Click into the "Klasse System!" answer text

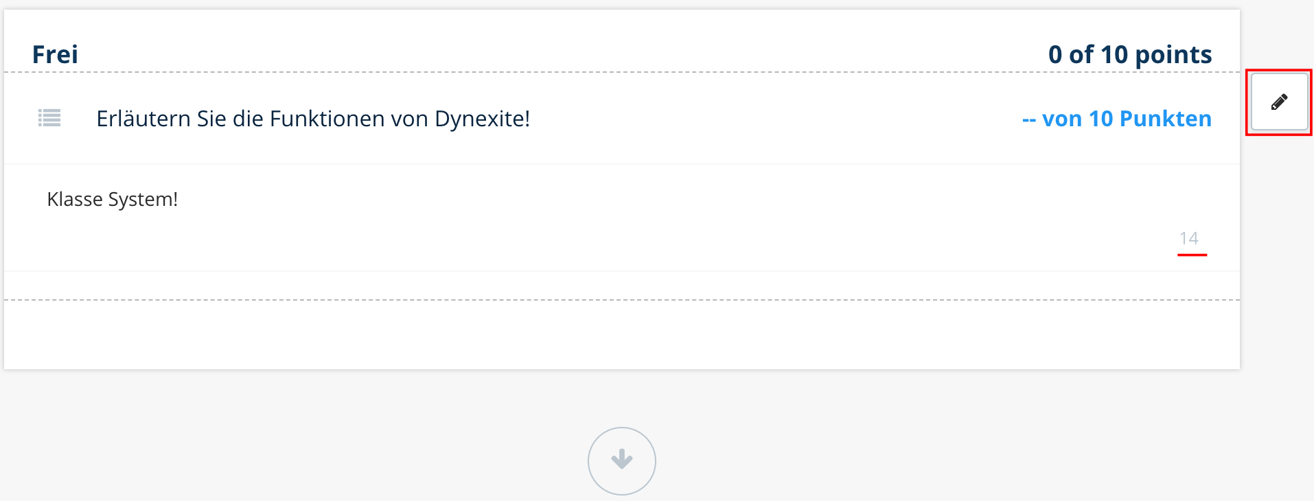pos(113,199)
